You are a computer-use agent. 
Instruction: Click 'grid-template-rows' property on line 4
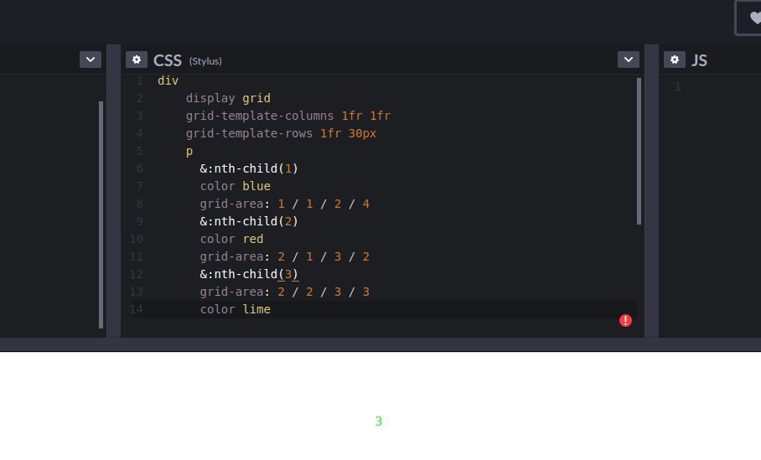pos(249,133)
